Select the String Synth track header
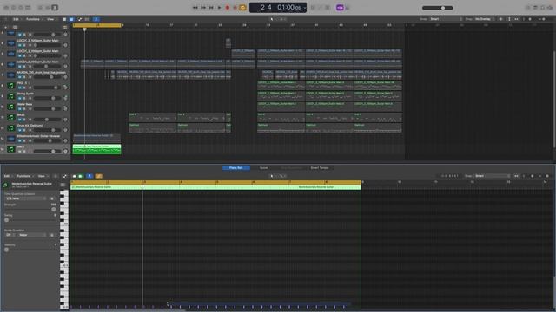This screenshot has width=556, height=312. (36, 96)
